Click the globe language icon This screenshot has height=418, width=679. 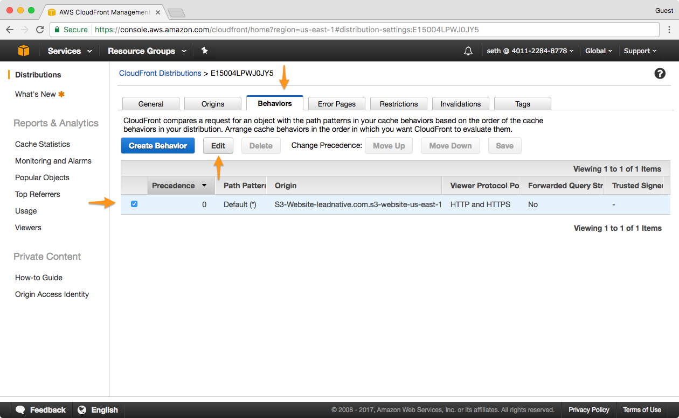(x=82, y=410)
